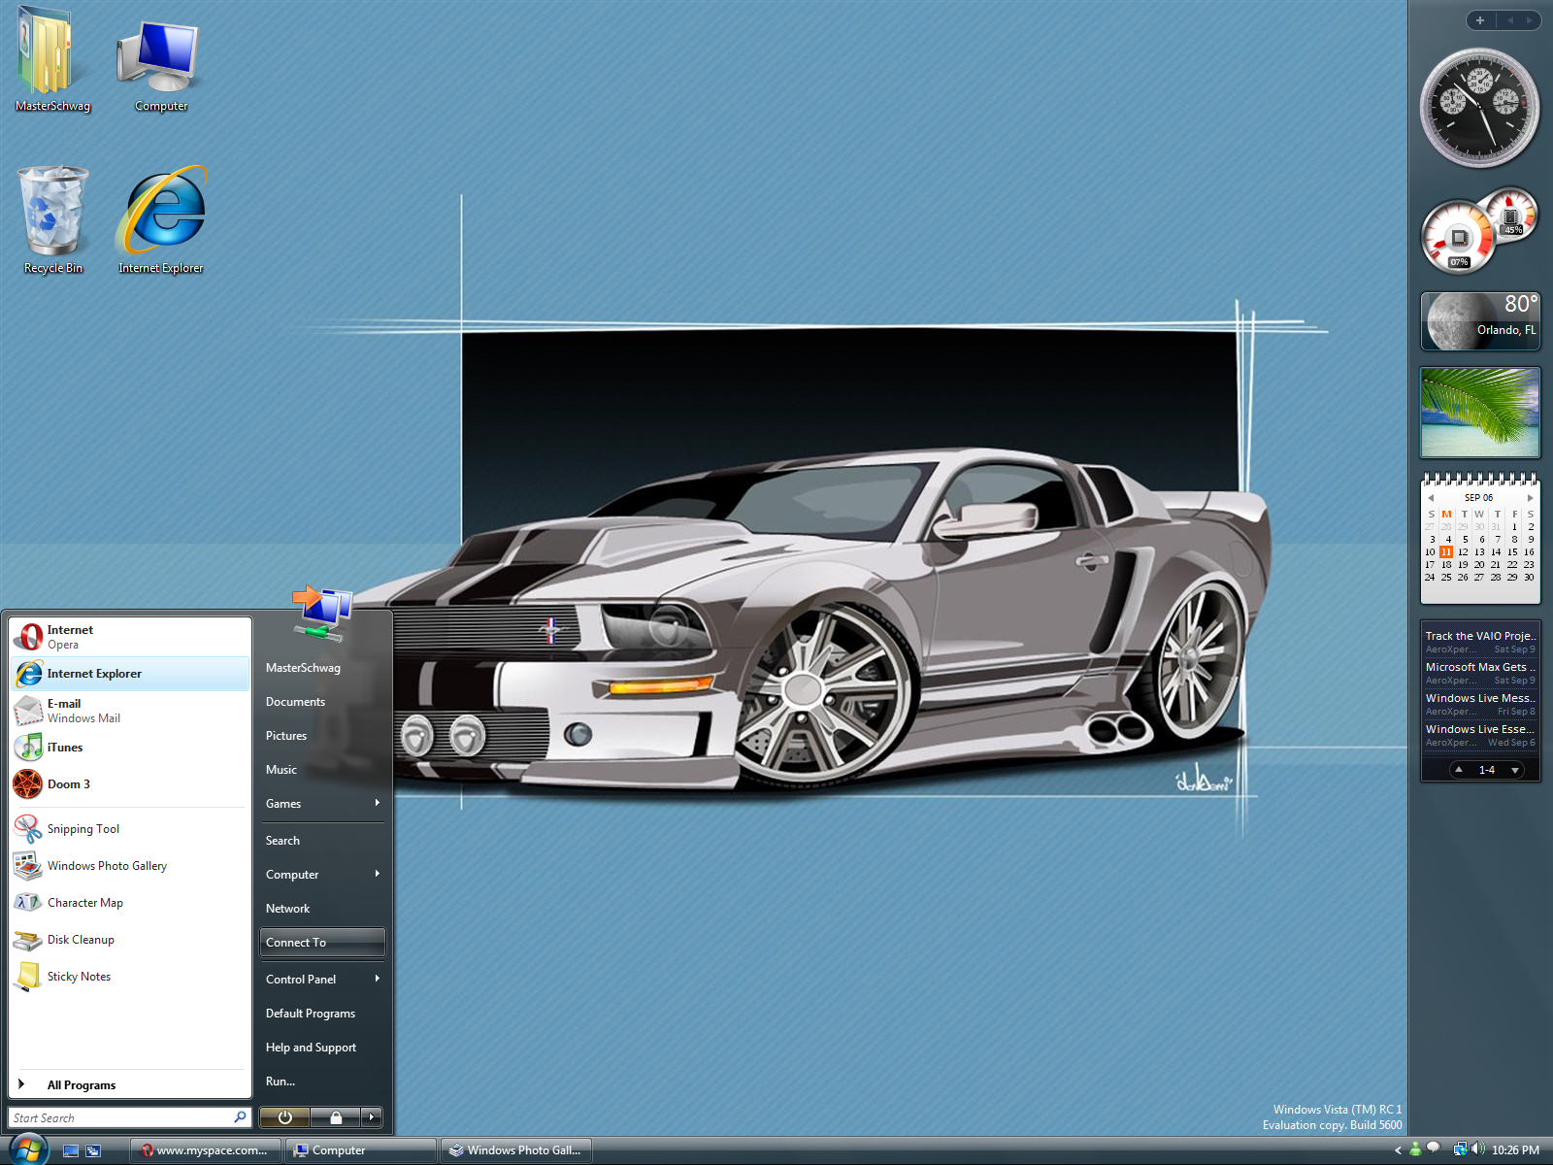This screenshot has height=1165, width=1553.
Task: Open shutdown options arrow next to lock
Action: point(372,1117)
